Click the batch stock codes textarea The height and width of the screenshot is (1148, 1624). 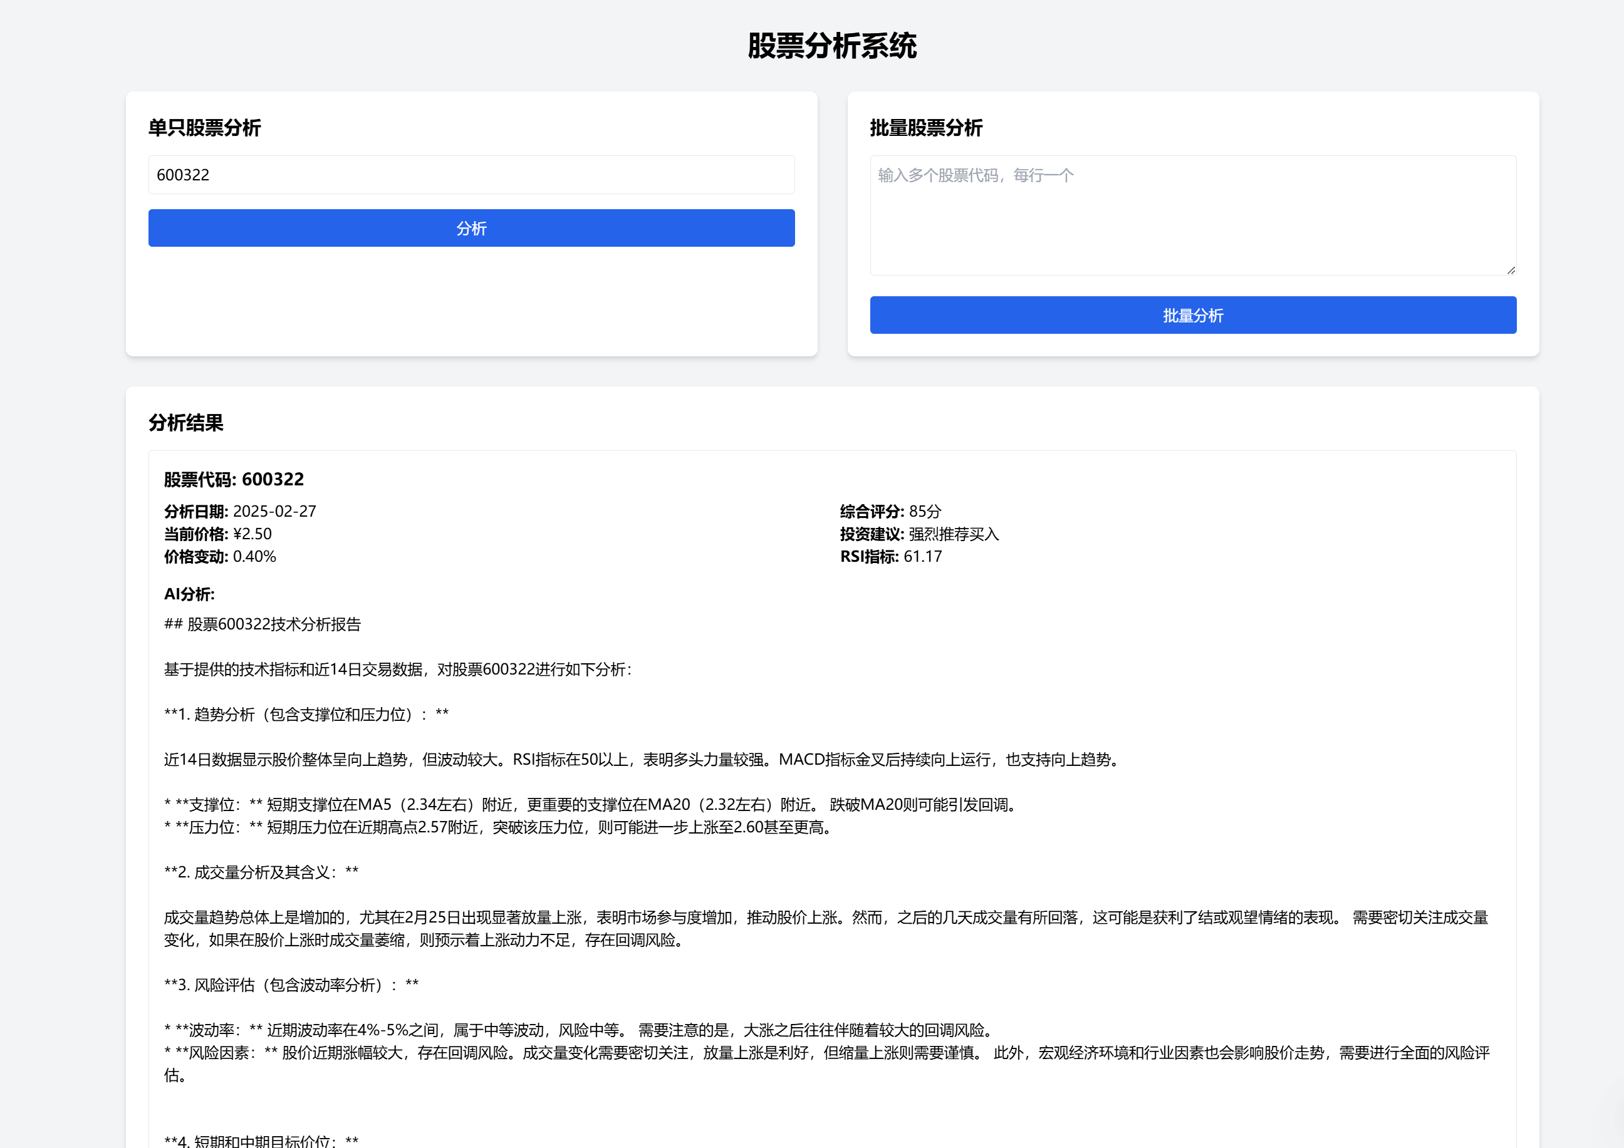(1192, 215)
